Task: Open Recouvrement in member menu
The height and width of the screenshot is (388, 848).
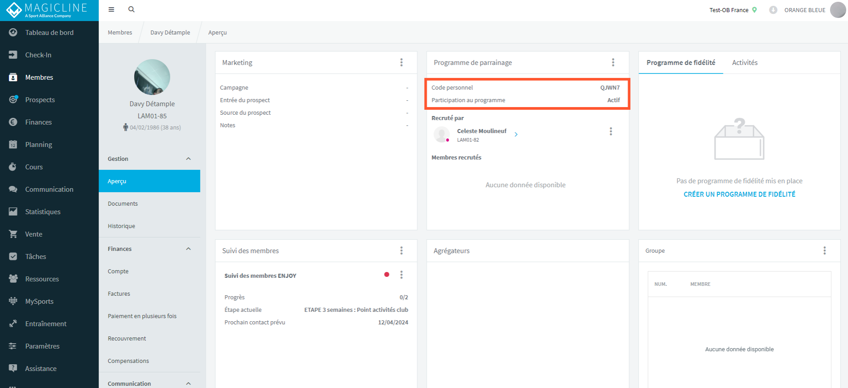Action: (x=149, y=338)
